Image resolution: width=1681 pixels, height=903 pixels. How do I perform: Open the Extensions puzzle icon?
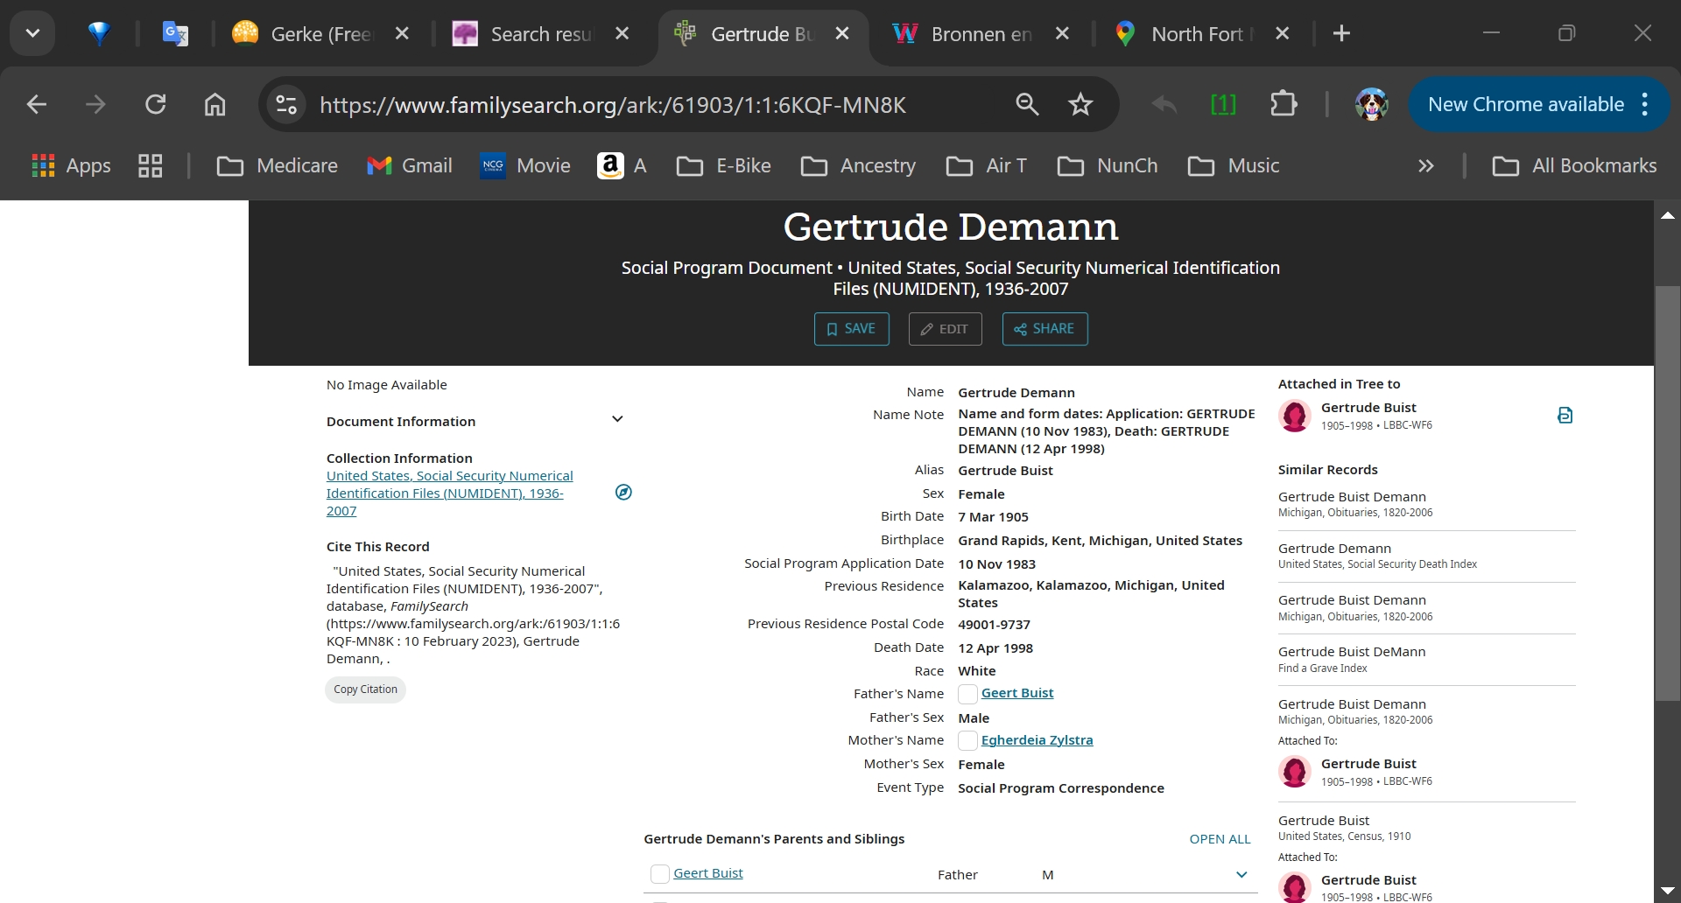click(x=1284, y=104)
